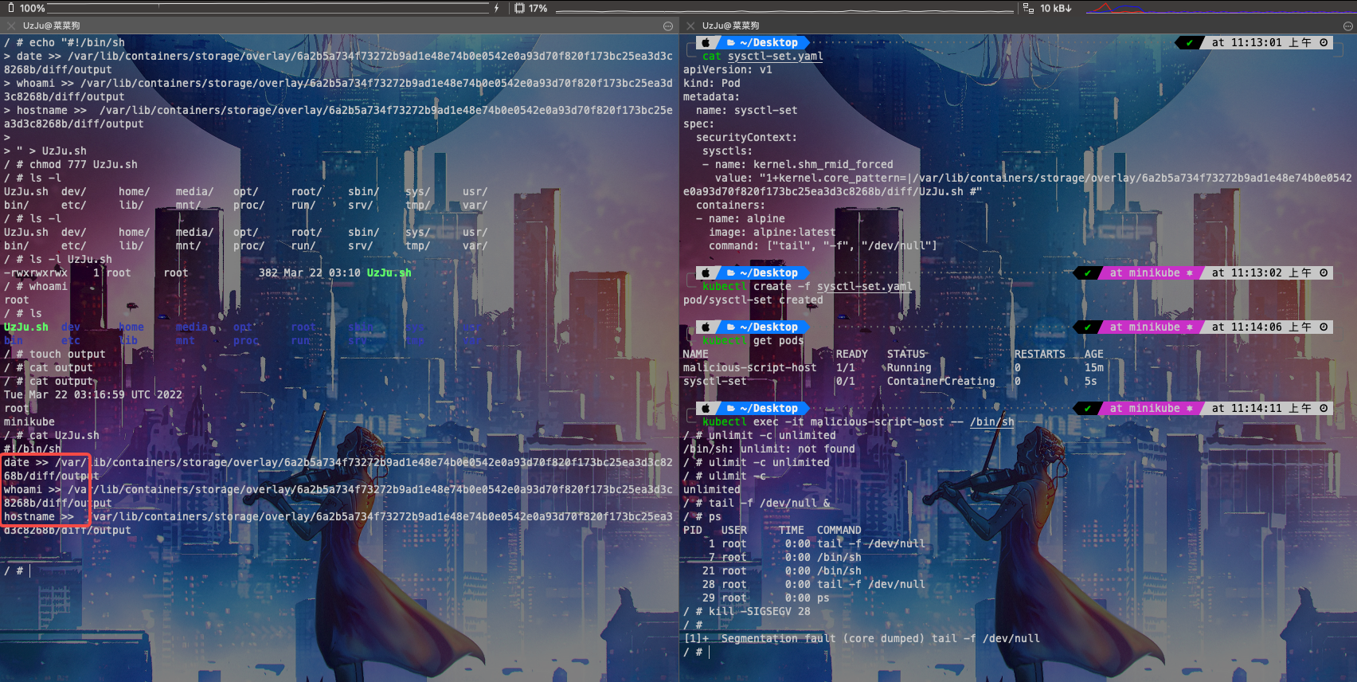Click the 'minikube' hostname output in left pane
Image resolution: width=1357 pixels, height=682 pixels.
(29, 421)
